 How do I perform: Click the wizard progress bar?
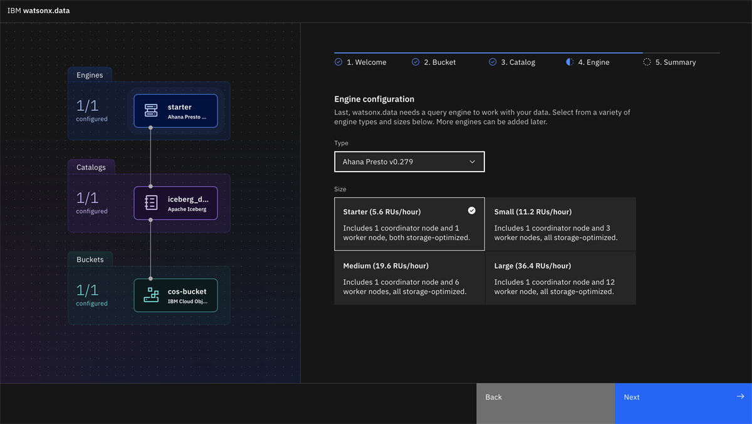pos(527,53)
